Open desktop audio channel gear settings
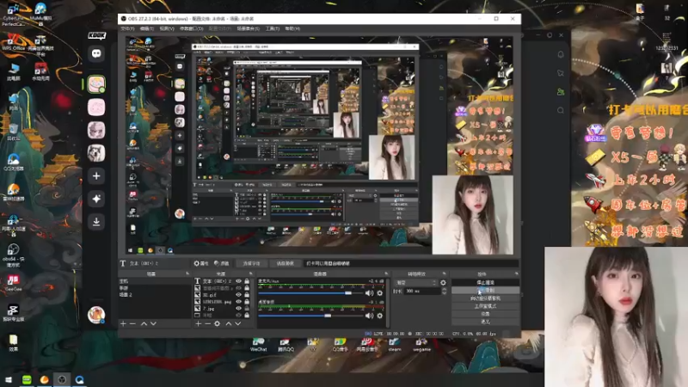The image size is (688, 387). [x=380, y=316]
